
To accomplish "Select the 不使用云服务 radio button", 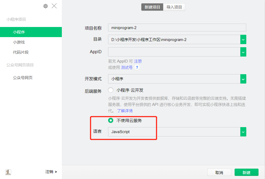I will tap(111, 120).
